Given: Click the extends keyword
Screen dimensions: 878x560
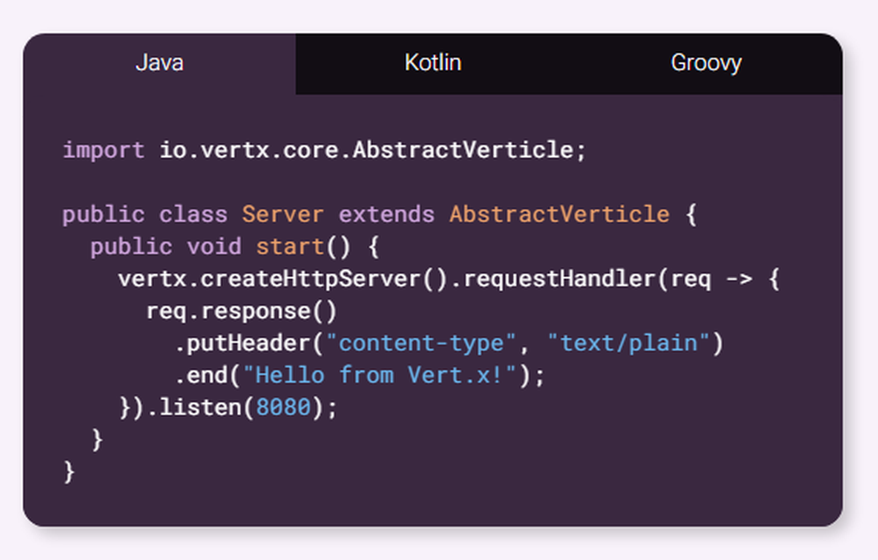Looking at the screenshot, I should 386,215.
